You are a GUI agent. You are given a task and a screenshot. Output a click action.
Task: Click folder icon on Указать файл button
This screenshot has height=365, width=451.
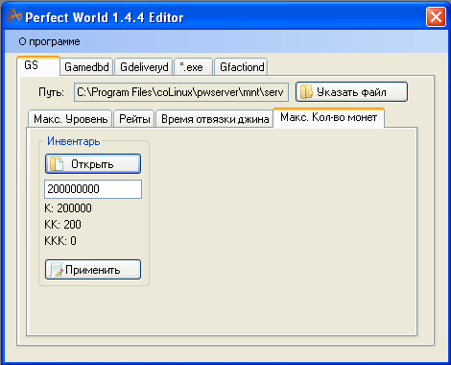pos(306,92)
